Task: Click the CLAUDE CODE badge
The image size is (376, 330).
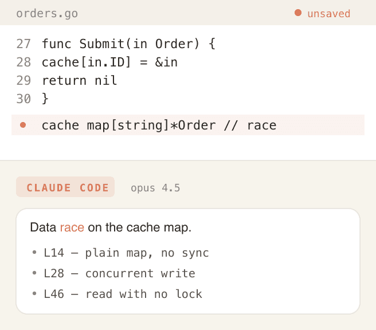Action: click(x=65, y=187)
